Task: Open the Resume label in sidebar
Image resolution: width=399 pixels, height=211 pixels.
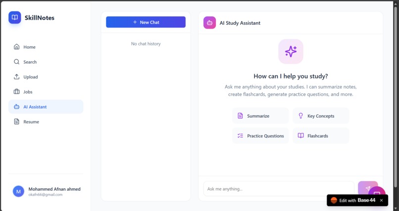Action: (31, 122)
